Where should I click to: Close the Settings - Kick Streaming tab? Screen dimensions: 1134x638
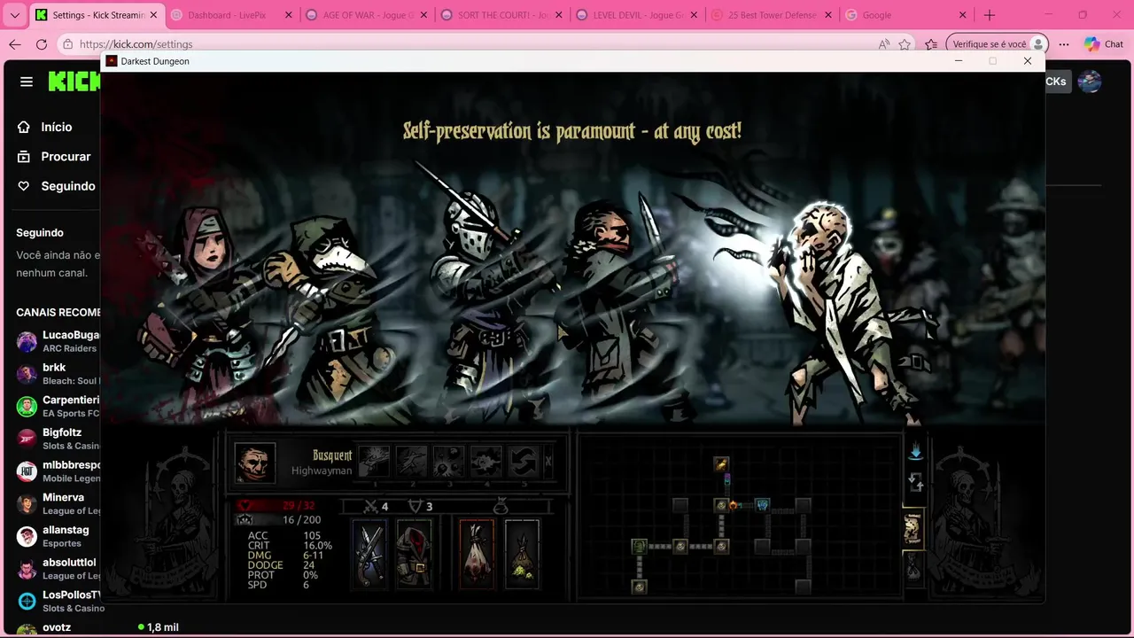point(152,15)
